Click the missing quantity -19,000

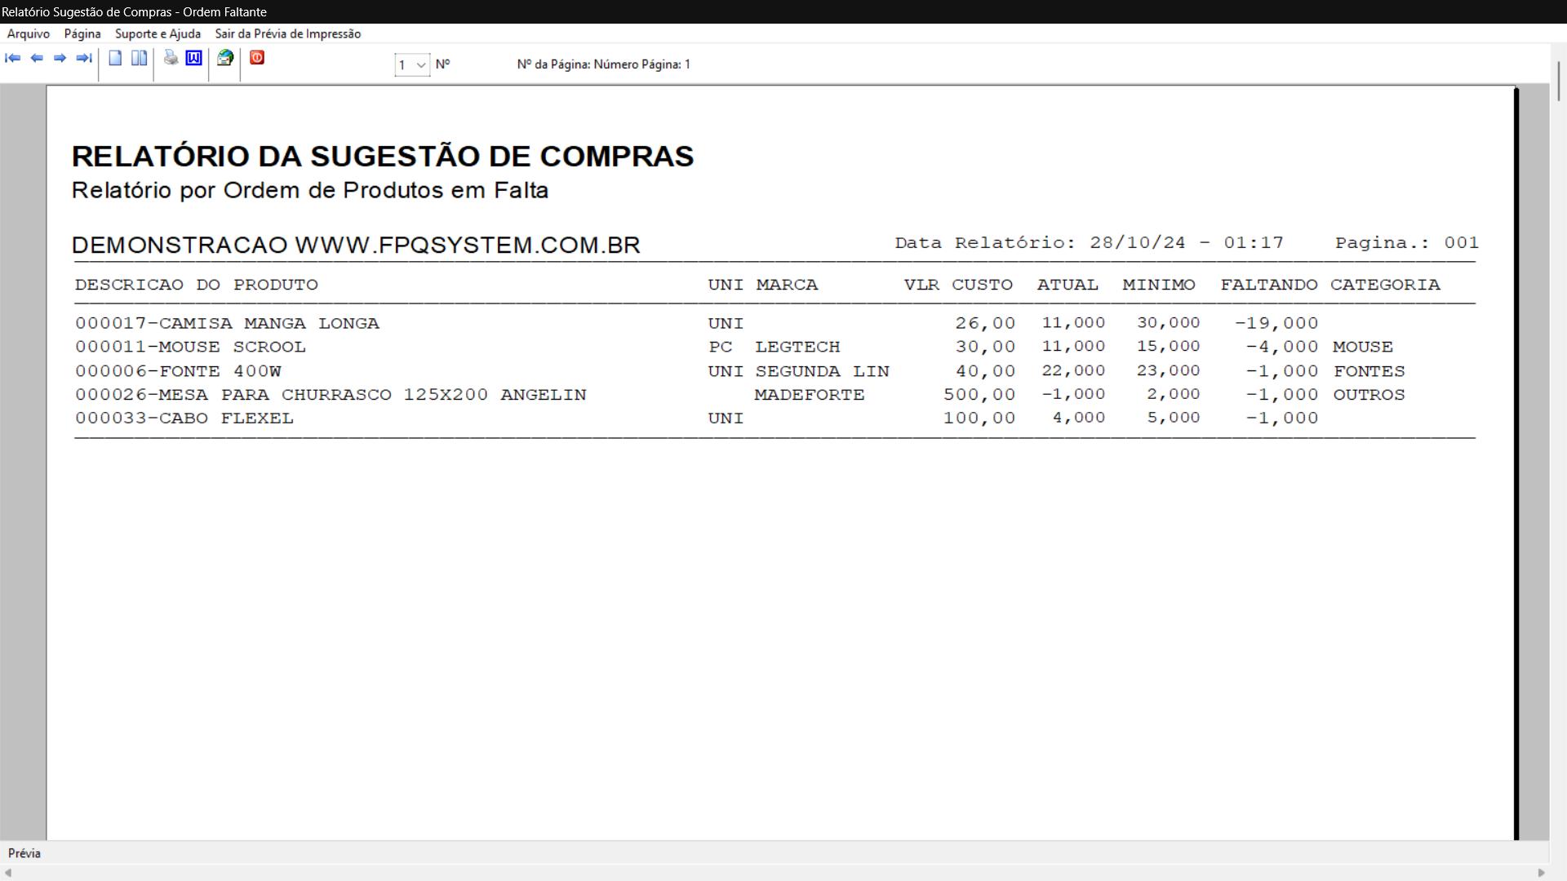[x=1276, y=323]
